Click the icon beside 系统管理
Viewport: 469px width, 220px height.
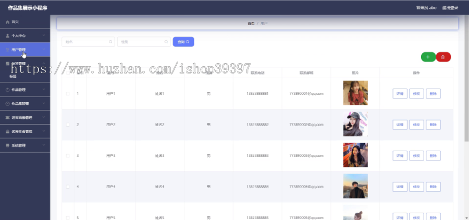coord(8,145)
